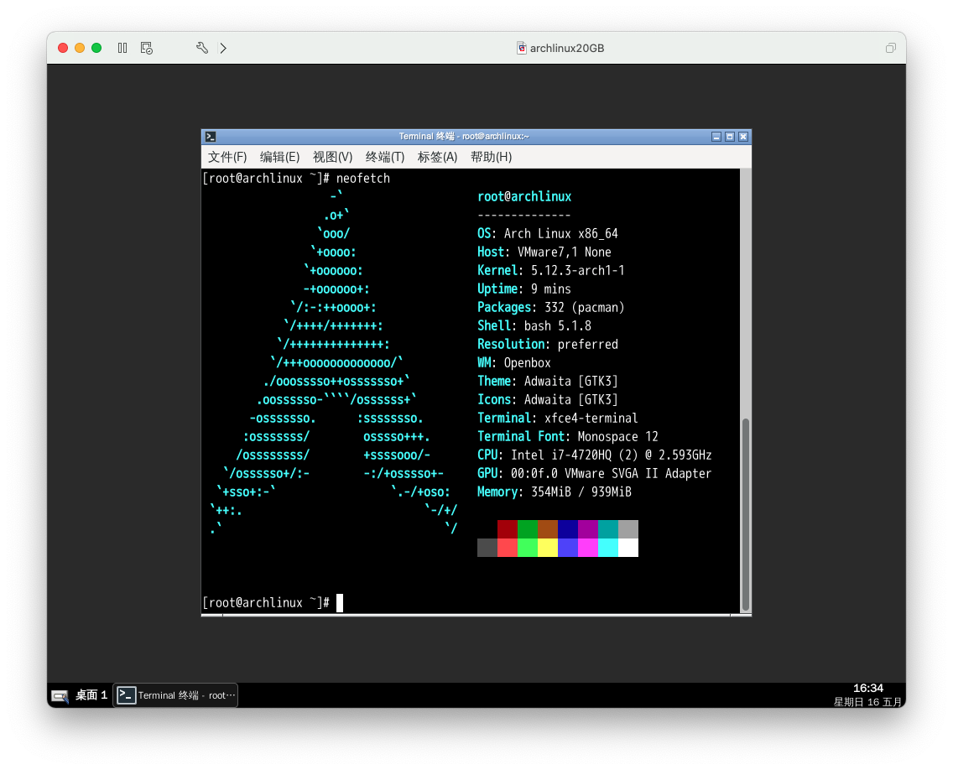The width and height of the screenshot is (953, 770).
Task: Open the 编辑(E) menu
Action: [279, 158]
